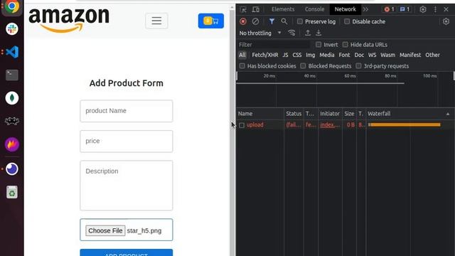Export HAR file download icon
The width and height of the screenshot is (455, 256).
tap(318, 33)
